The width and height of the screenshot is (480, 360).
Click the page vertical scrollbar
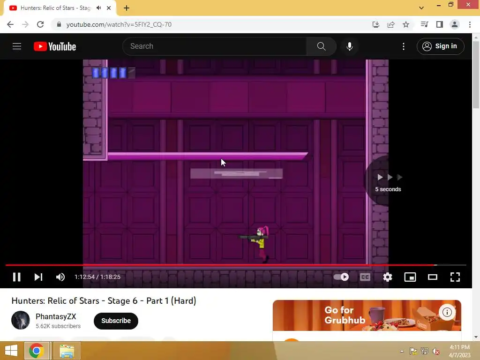tap(476, 75)
